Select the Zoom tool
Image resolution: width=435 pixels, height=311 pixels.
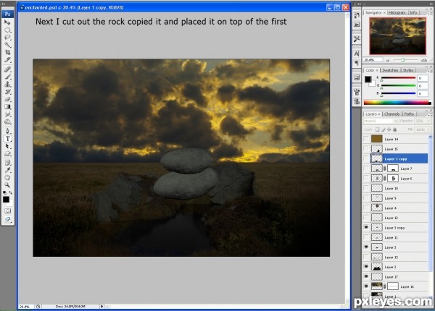(7, 185)
